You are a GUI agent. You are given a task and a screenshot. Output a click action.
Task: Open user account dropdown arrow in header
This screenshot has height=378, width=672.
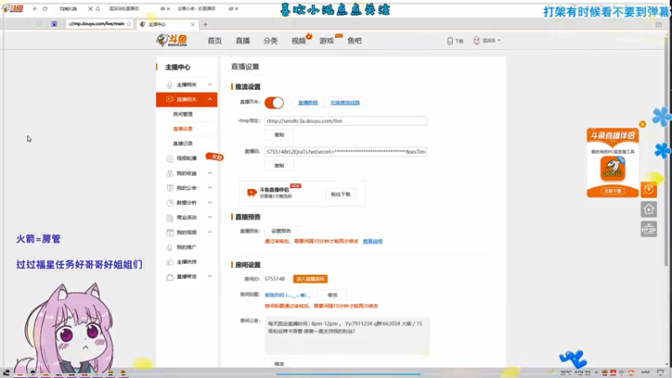(499, 40)
